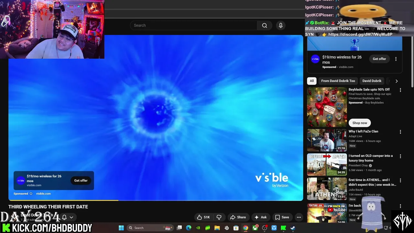Open Kick app from taskbar
This screenshot has height=233, width=414.
tap(283, 228)
